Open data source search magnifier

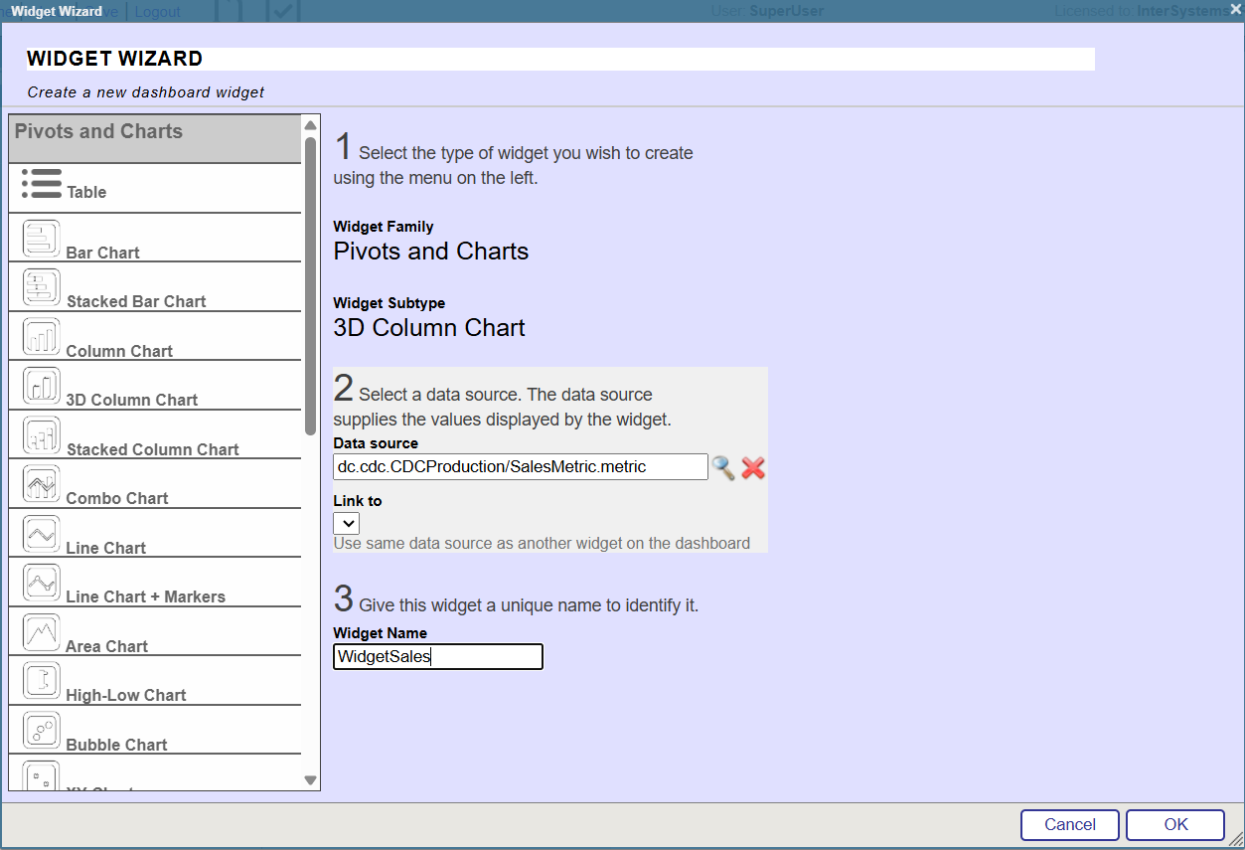(723, 468)
